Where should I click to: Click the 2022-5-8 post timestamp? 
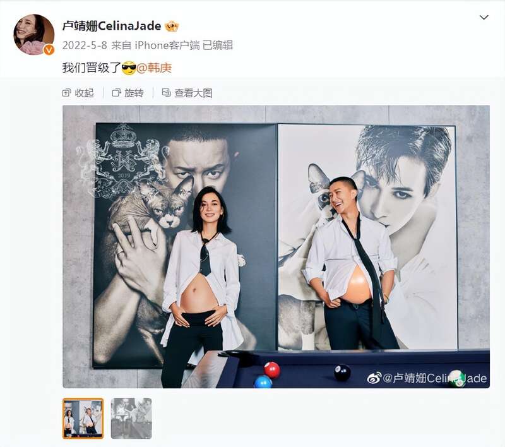(85, 45)
